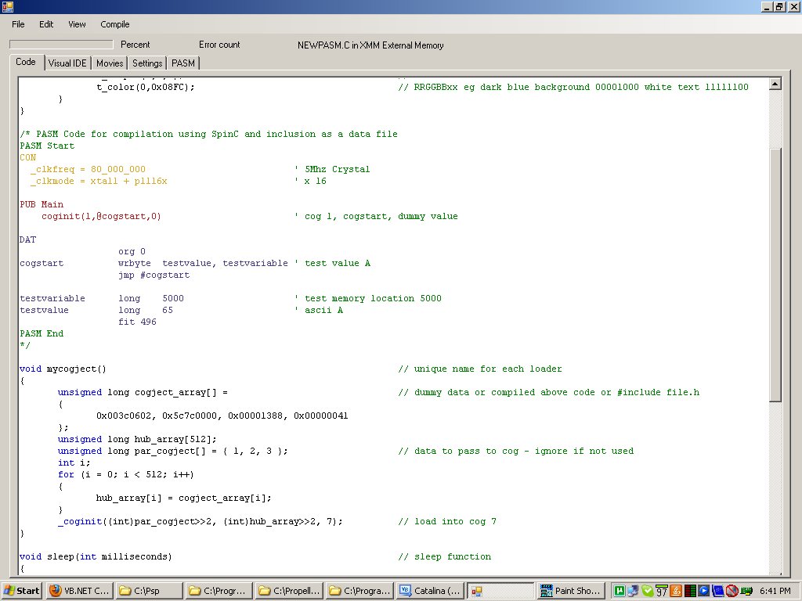Open the network computers tray icon

click(x=633, y=591)
